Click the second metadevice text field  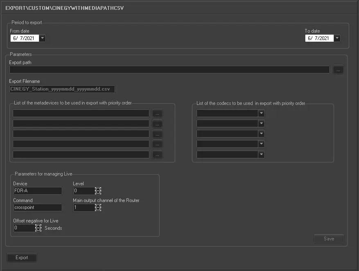(x=81, y=124)
